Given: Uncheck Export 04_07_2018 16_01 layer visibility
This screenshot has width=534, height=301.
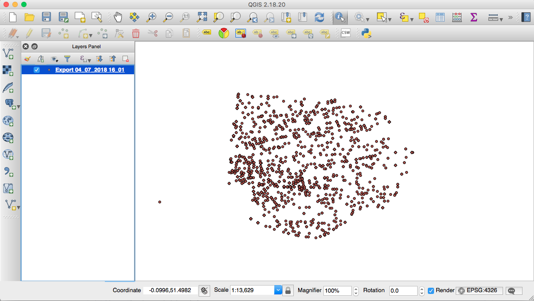Looking at the screenshot, I should 37,70.
